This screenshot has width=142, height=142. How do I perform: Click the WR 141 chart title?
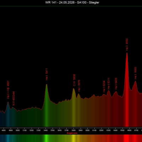[72, 2]
